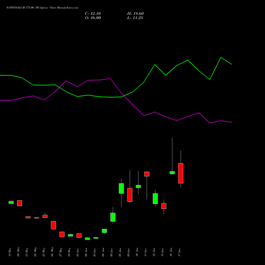This screenshot has height=265, width=265.
Task: Click the low value L: 11.25
Action: click(x=135, y=18)
